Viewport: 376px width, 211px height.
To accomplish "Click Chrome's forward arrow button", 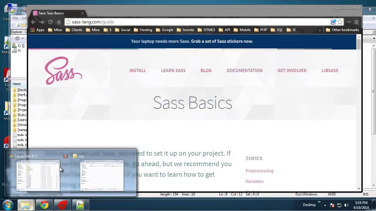I will [42, 22].
